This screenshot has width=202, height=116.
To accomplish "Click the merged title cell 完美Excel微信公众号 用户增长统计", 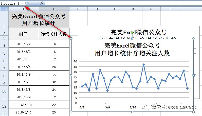I will [x=39, y=19].
